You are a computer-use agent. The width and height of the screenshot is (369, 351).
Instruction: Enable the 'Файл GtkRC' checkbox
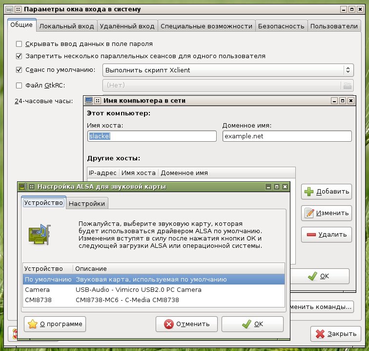point(19,86)
